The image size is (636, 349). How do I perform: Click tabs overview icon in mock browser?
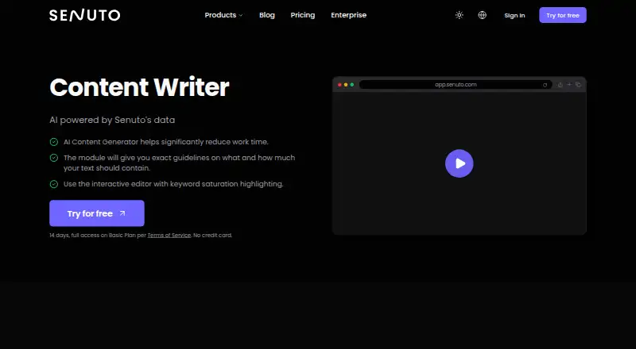578,85
